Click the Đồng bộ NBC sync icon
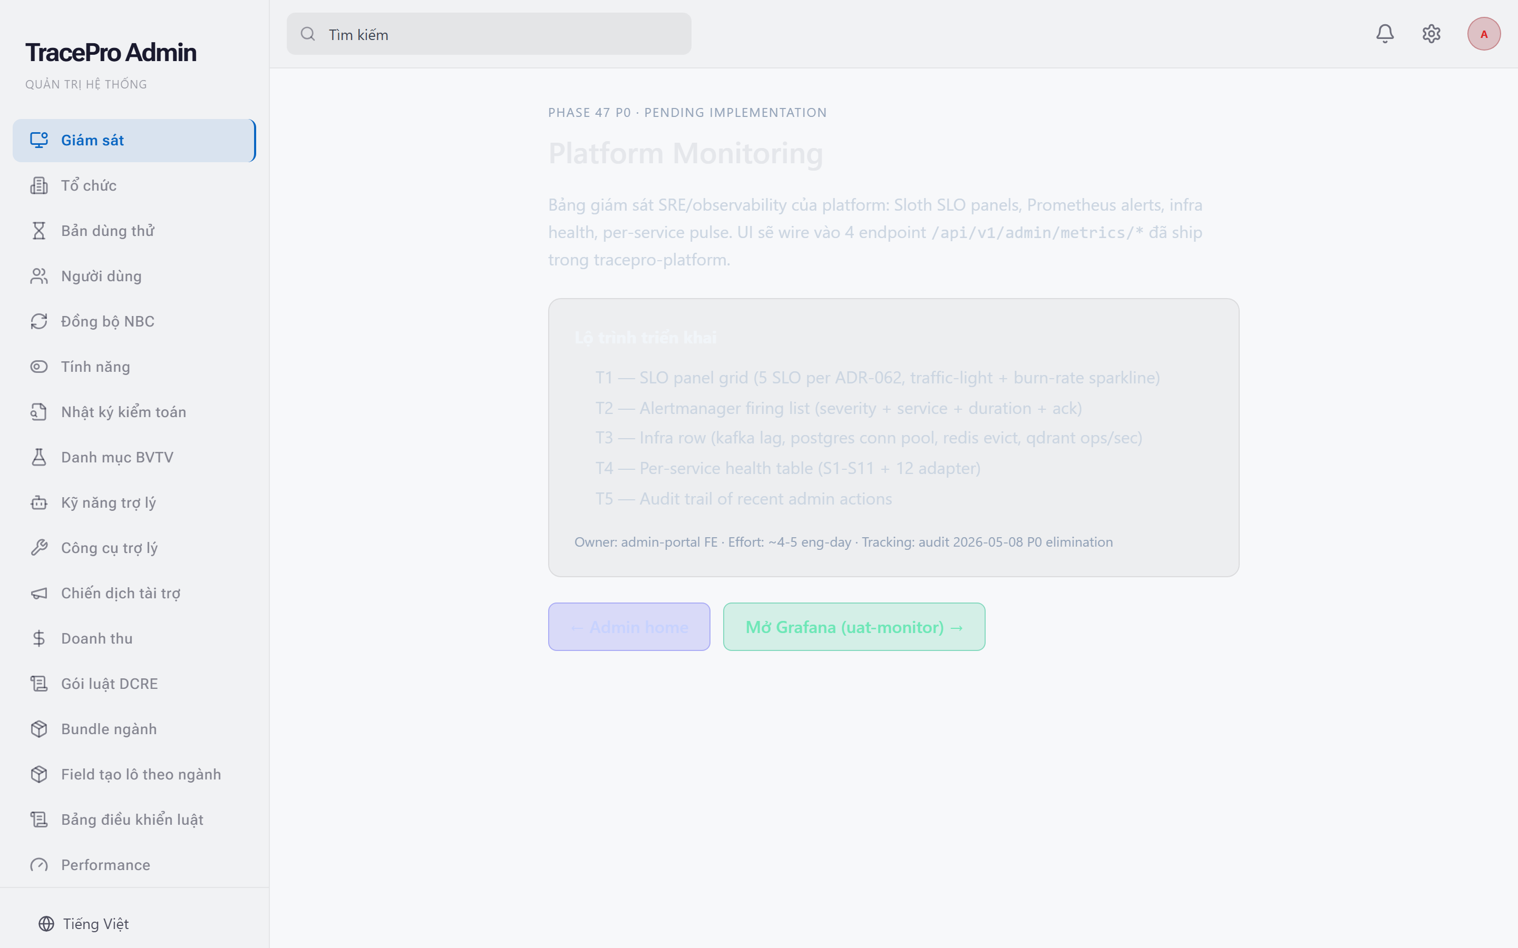The width and height of the screenshot is (1518, 948). click(x=39, y=321)
